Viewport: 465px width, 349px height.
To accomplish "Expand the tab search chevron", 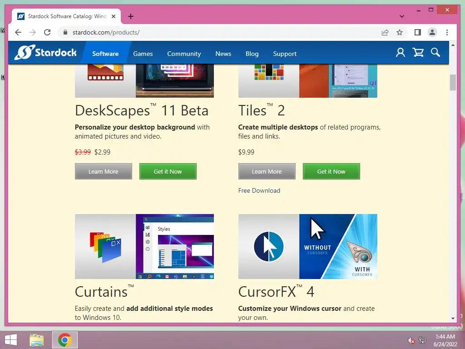I will (x=401, y=16).
